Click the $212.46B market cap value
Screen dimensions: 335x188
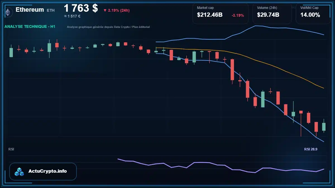[210, 15]
